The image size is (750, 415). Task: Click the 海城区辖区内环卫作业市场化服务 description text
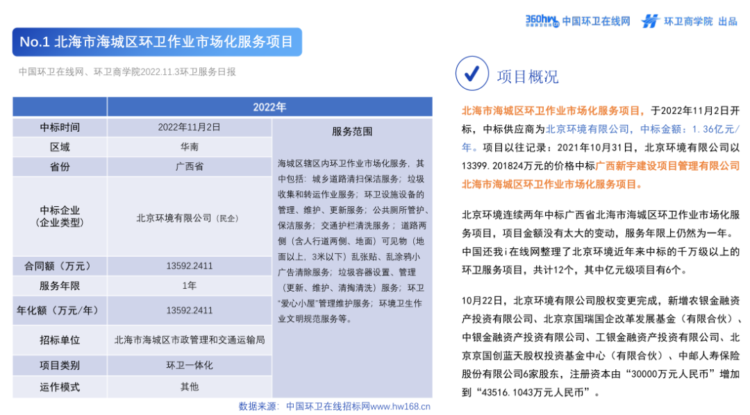point(353,241)
